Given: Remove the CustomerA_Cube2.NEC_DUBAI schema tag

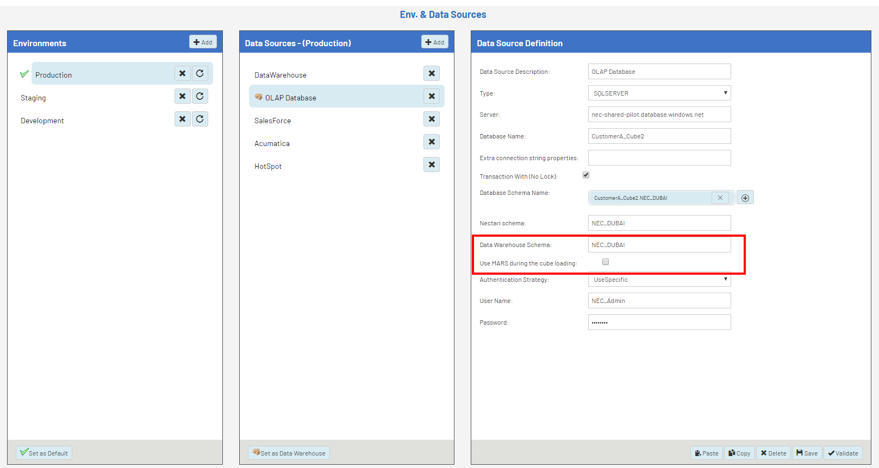Looking at the screenshot, I should (x=720, y=198).
